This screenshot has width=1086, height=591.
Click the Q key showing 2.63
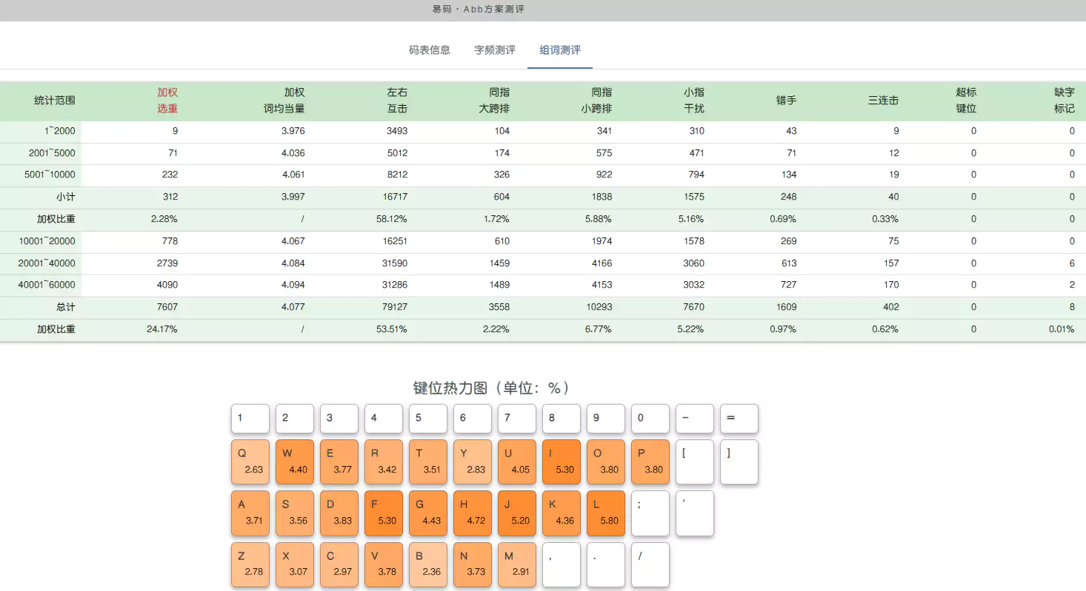click(250, 462)
